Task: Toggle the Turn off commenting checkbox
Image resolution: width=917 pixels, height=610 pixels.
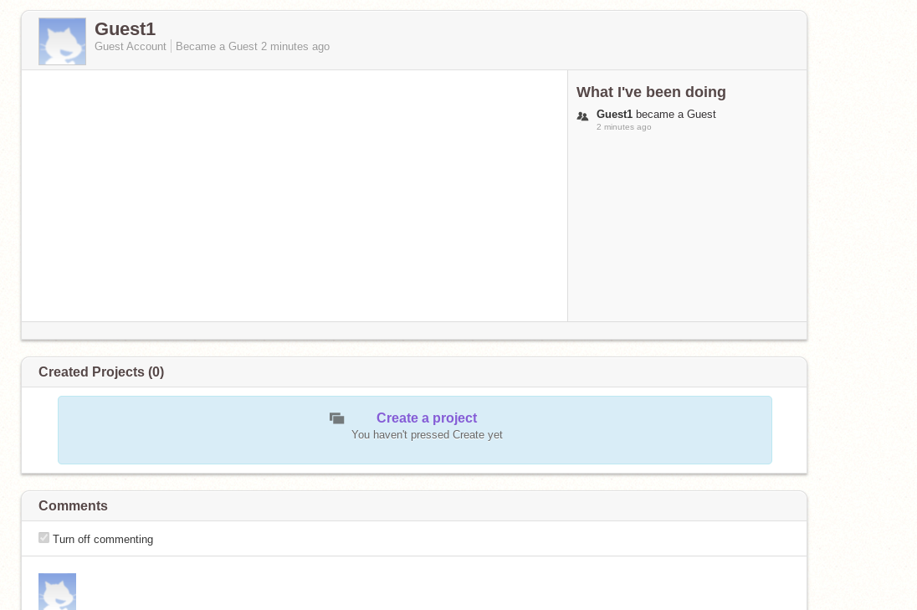Action: tap(44, 538)
